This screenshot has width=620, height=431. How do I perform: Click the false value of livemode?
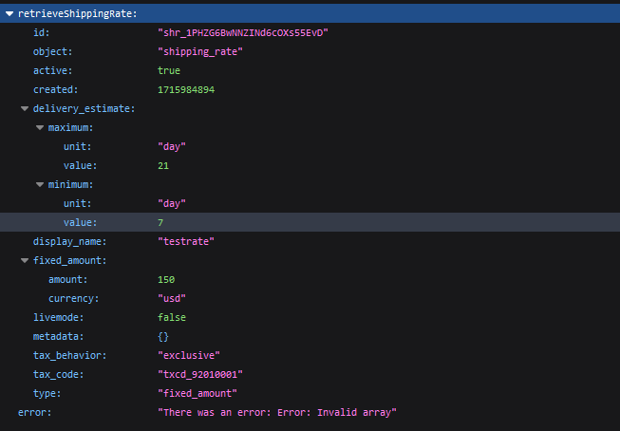coord(172,317)
